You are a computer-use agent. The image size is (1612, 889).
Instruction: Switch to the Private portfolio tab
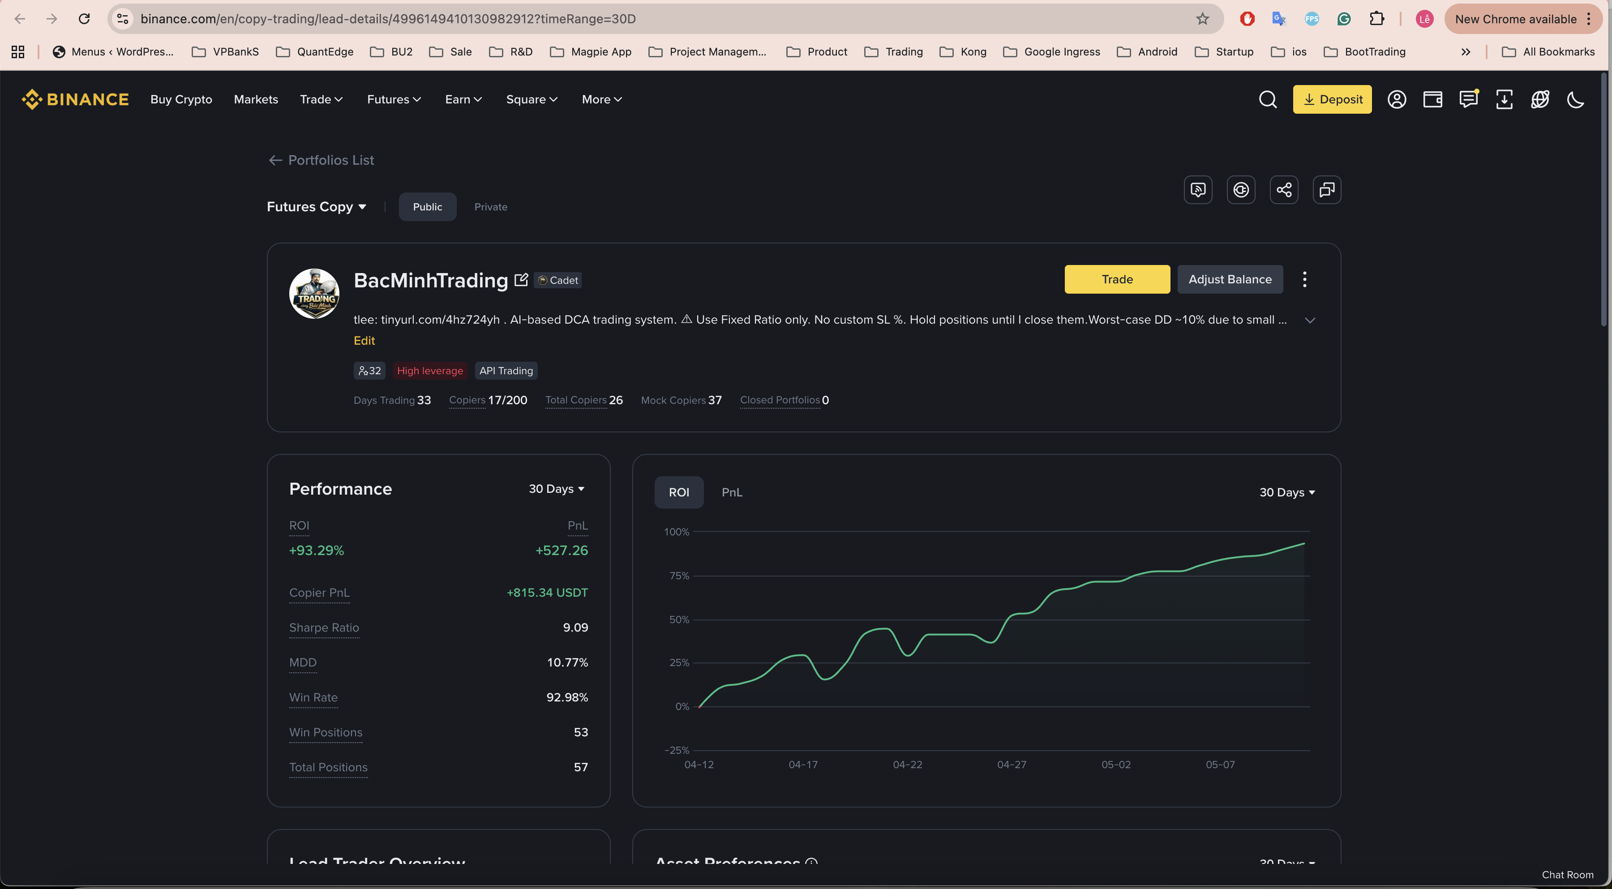tap(491, 206)
